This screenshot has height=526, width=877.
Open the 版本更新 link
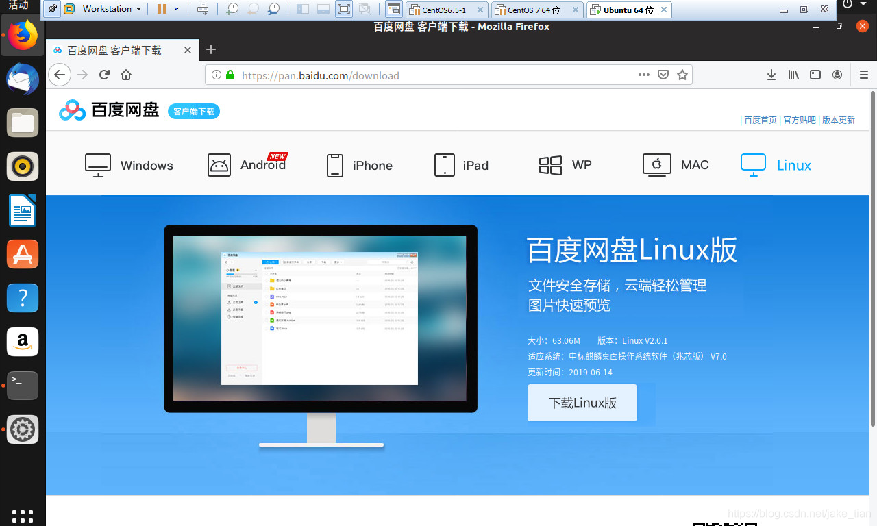(x=839, y=120)
